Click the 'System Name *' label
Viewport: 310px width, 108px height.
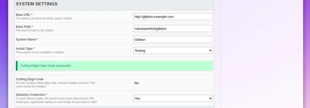[x=27, y=39]
